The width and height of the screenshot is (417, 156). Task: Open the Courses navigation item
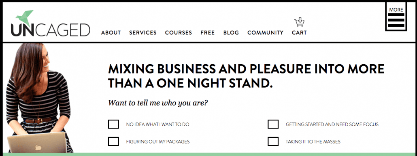pos(179,33)
